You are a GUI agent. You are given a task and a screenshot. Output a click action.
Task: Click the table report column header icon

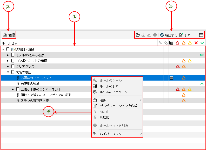(x=171, y=43)
